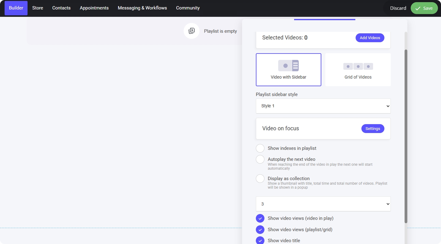Image resolution: width=441 pixels, height=244 pixels.
Task: Go to the Contacts section
Action: click(x=61, y=8)
